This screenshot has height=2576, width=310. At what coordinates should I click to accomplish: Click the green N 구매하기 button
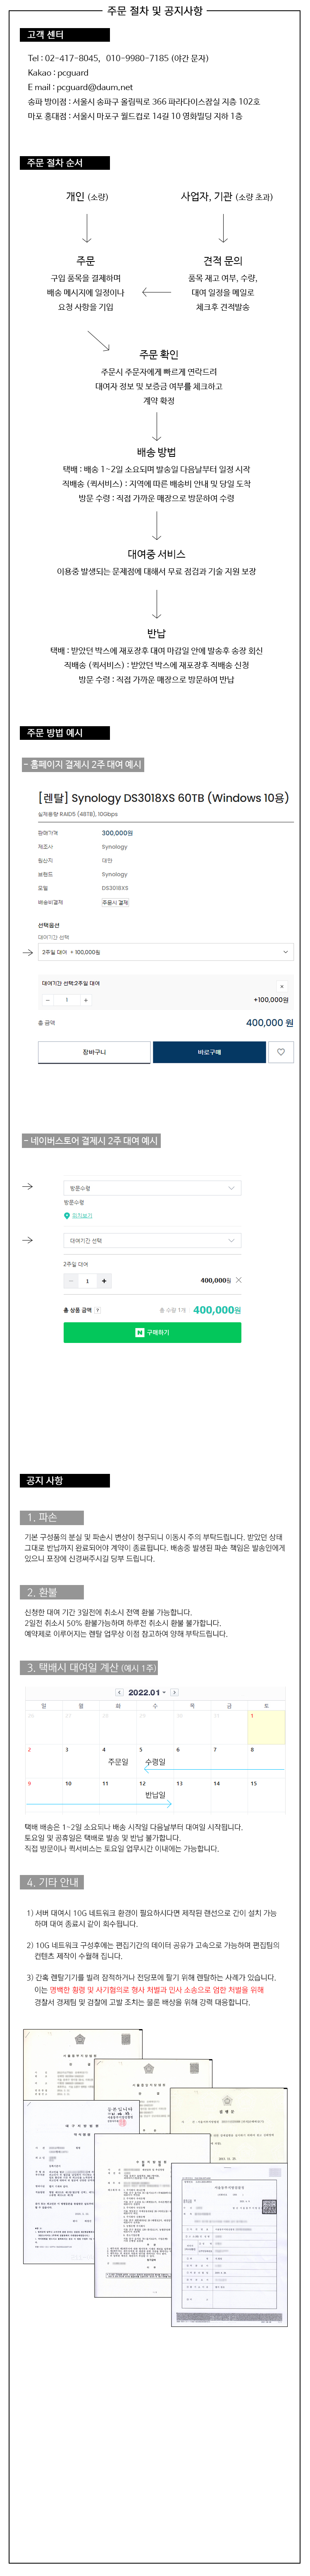(152, 1333)
